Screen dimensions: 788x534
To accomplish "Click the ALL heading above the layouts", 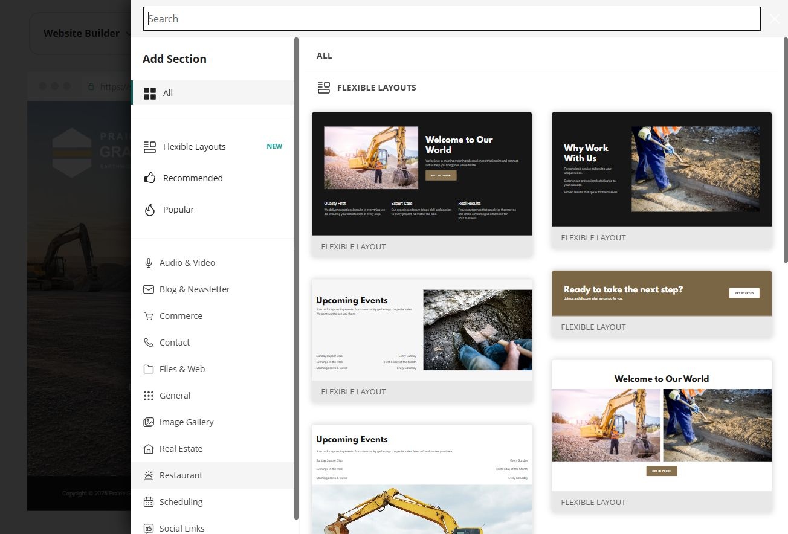I will tap(325, 56).
